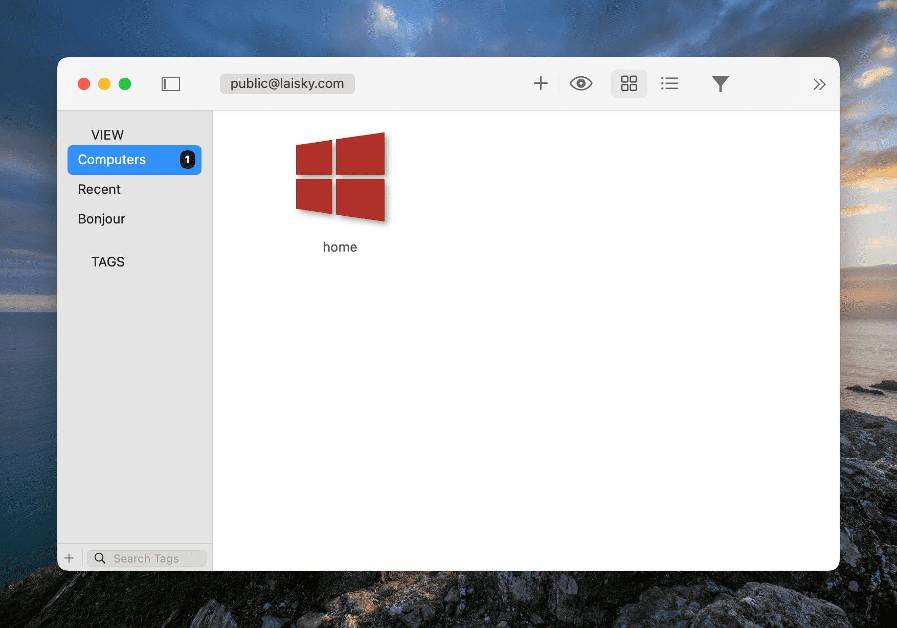Toggle the eye preview icon
The width and height of the screenshot is (897, 628).
581,83
